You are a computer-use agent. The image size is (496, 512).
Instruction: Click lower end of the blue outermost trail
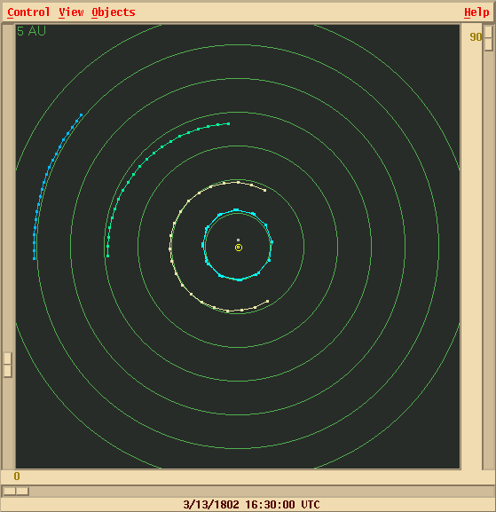pyautogui.click(x=35, y=258)
